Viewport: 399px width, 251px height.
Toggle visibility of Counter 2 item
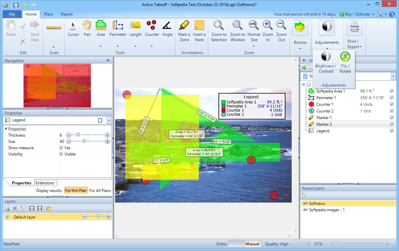click(392, 111)
